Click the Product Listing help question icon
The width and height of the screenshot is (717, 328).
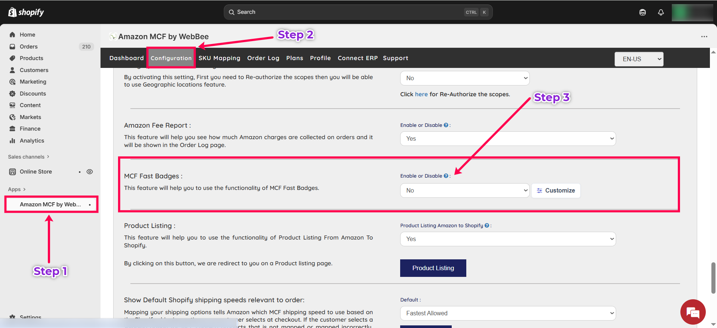tap(486, 226)
